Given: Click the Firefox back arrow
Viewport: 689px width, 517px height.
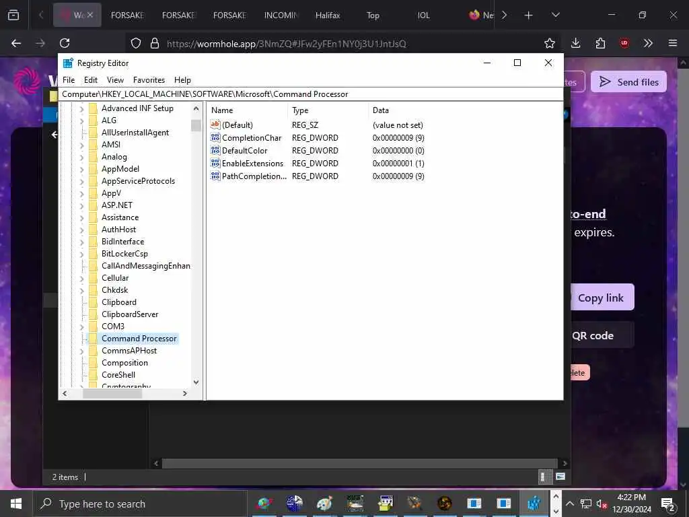Looking at the screenshot, I should pos(16,43).
